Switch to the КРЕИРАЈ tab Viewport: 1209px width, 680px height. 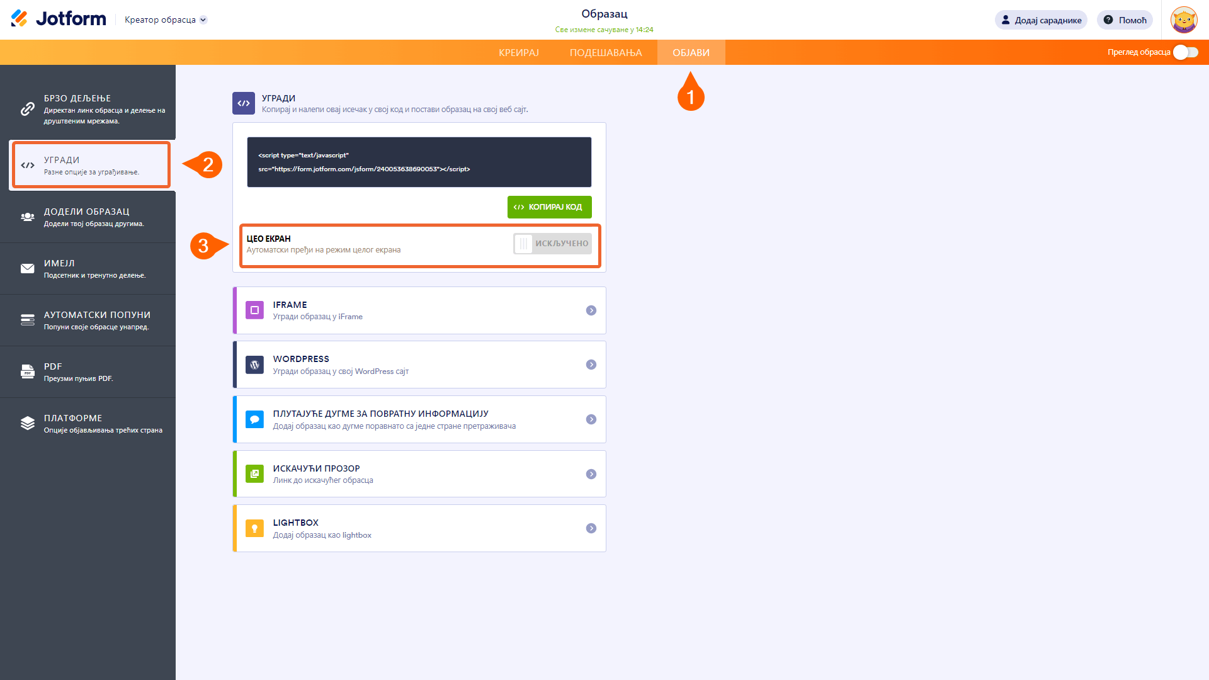pyautogui.click(x=518, y=53)
